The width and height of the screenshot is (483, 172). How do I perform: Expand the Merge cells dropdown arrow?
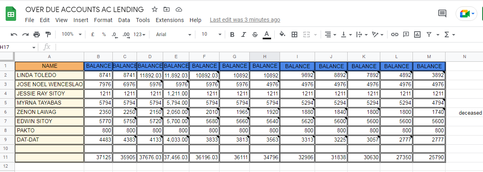[x=315, y=34]
